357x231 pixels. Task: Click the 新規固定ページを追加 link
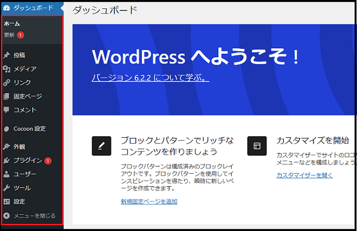click(149, 202)
